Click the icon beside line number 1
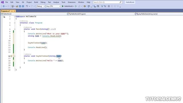183x103 pixels. pyautogui.click(x=4, y=17)
